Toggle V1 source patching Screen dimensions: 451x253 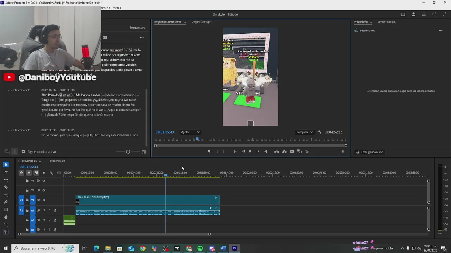[x=21, y=200]
